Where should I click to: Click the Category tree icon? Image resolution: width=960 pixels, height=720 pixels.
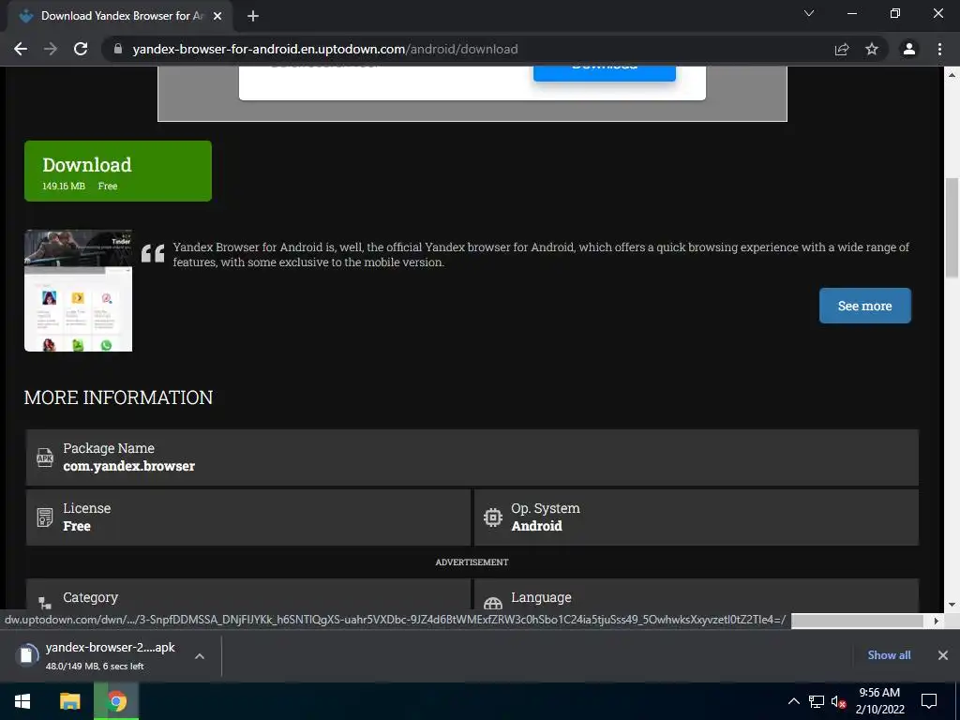point(45,603)
